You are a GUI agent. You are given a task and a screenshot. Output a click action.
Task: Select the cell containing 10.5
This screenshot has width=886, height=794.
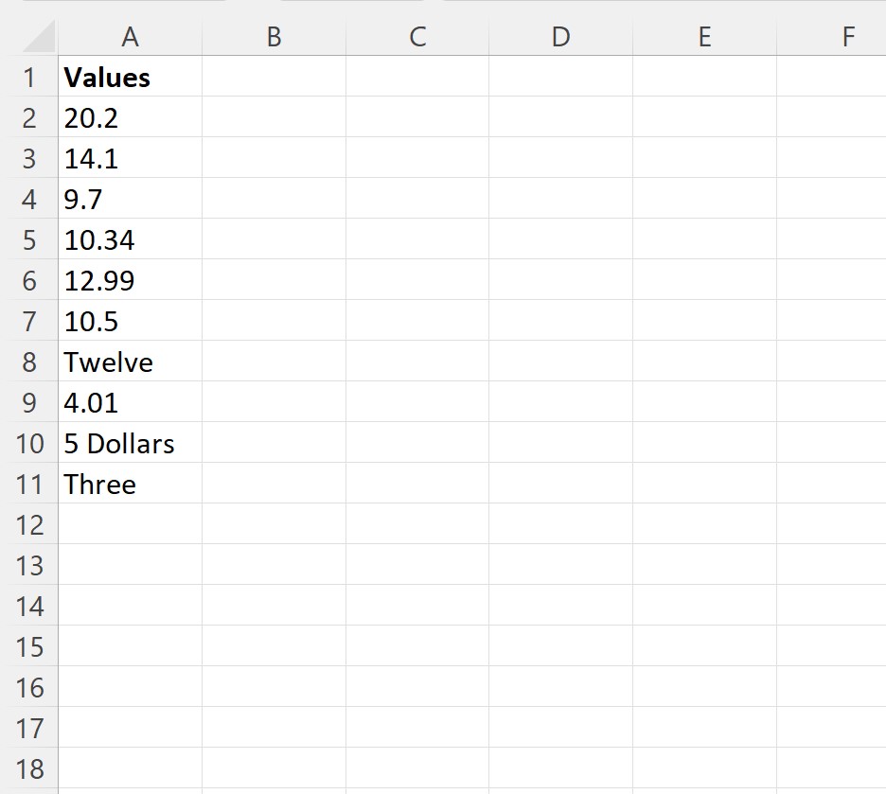130,320
